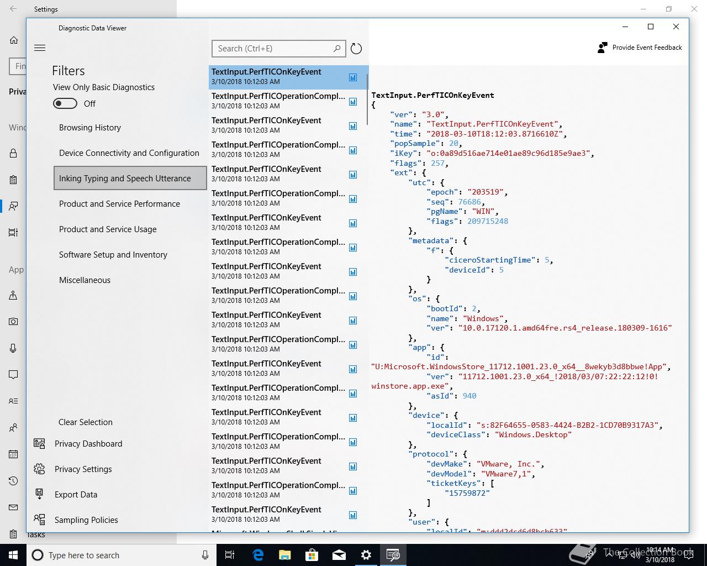Click the refresh button next to search
707x566 pixels.
click(356, 49)
